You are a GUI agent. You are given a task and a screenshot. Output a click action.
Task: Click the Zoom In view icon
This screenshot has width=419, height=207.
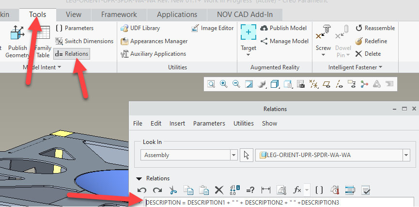point(224,84)
